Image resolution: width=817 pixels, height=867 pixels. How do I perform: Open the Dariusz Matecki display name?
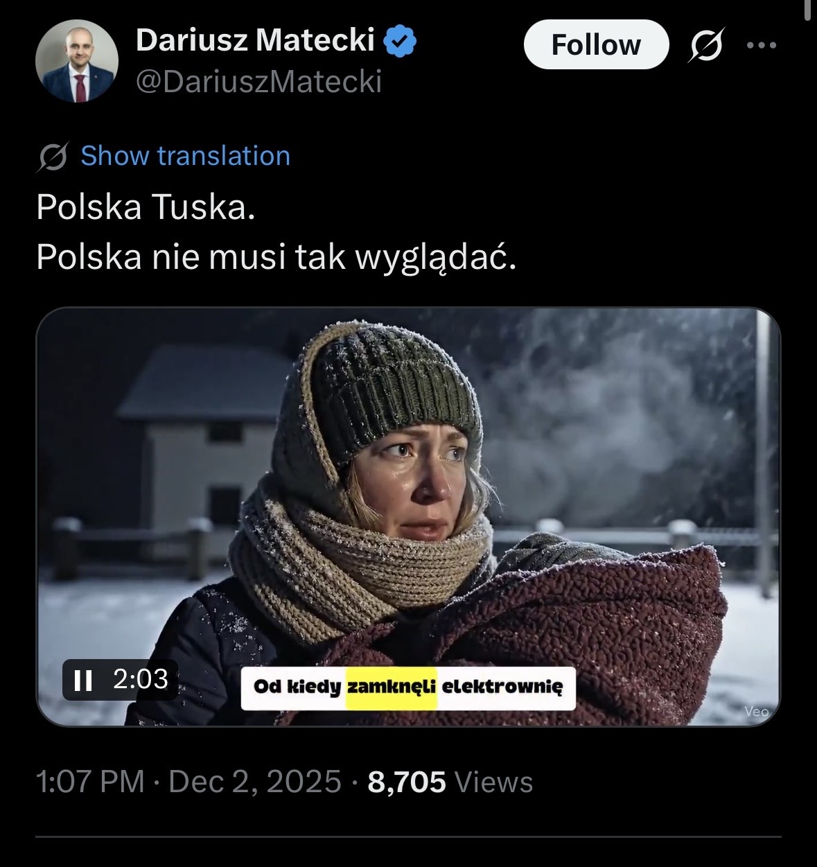255,40
